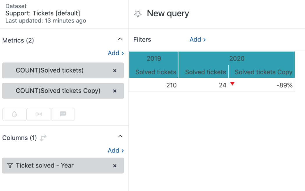Collapse the Columns panel section
305x191 pixels.
pos(120,137)
